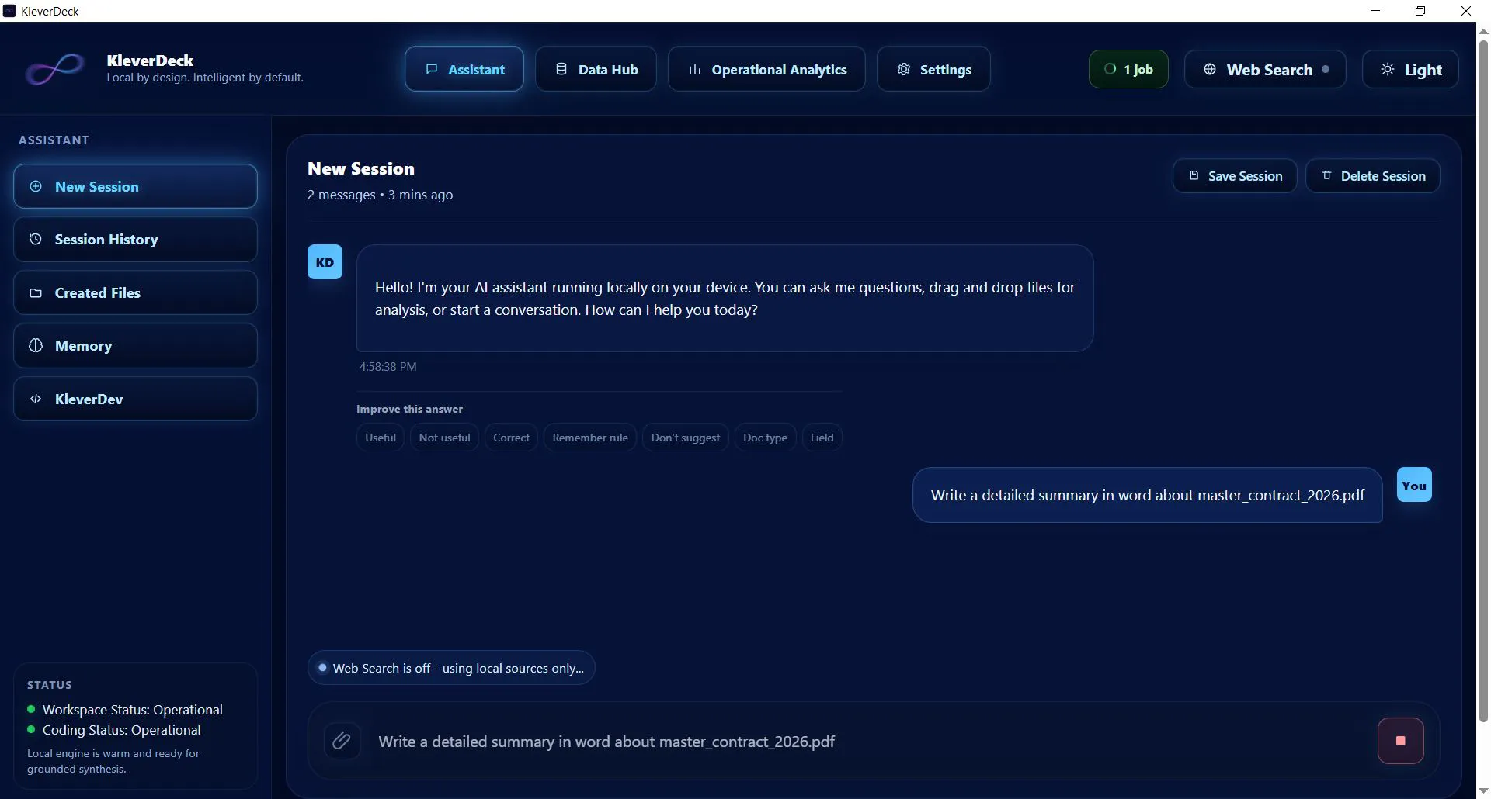Click the Don't suggest chip
This screenshot has height=799, width=1491.
pos(686,438)
